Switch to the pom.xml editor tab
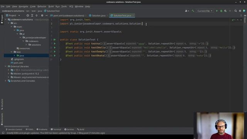 tap(67, 15)
